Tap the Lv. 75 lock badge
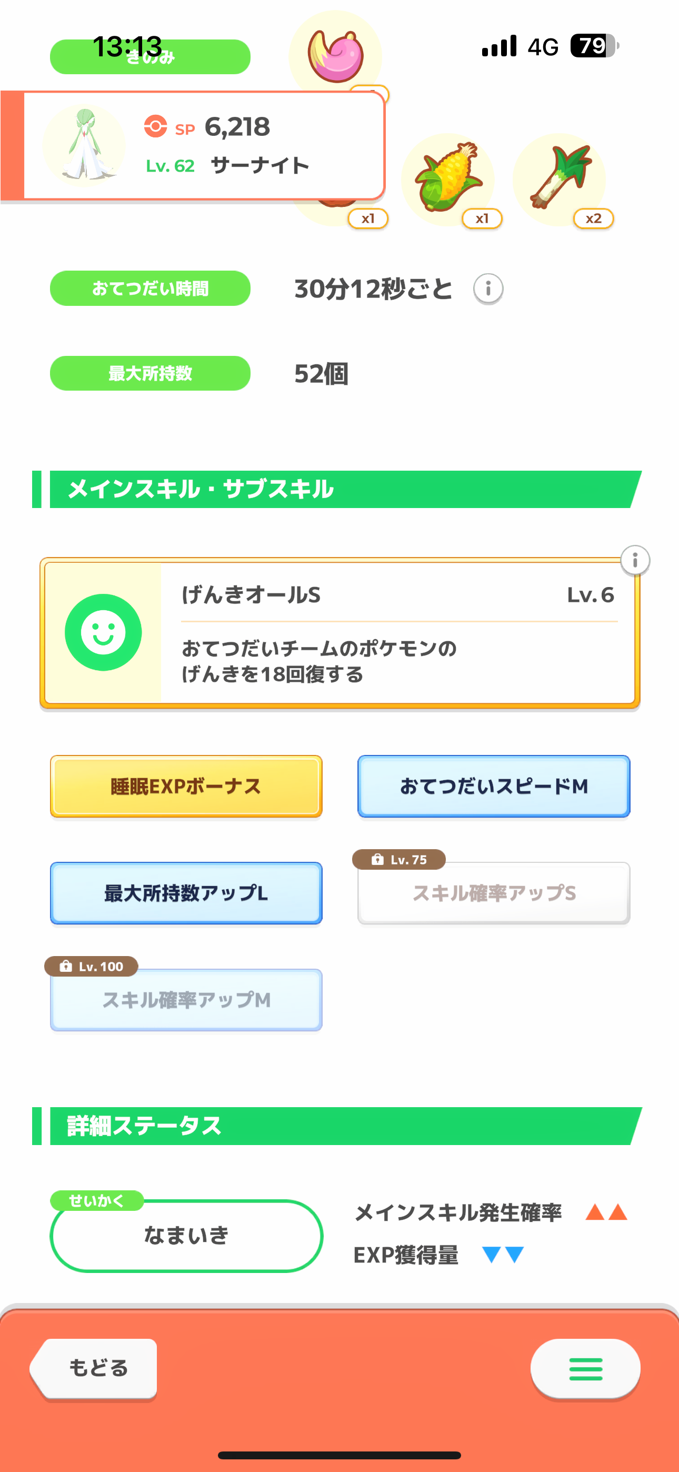Viewport: 679px width, 1472px height. [x=399, y=859]
